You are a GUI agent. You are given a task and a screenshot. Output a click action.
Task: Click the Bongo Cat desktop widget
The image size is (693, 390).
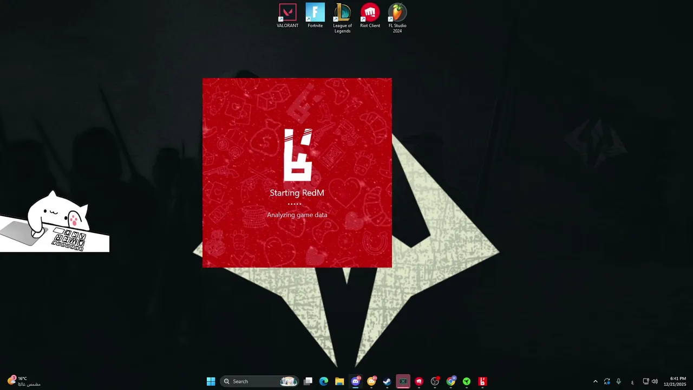(x=54, y=222)
